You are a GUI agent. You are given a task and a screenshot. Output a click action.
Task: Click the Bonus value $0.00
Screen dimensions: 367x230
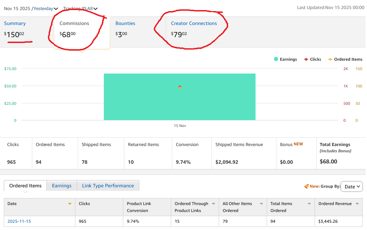286,162
